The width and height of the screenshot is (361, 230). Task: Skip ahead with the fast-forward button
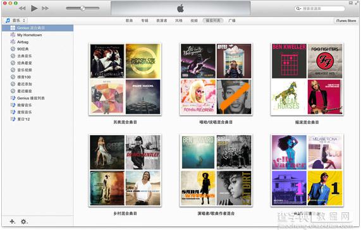(x=45, y=8)
